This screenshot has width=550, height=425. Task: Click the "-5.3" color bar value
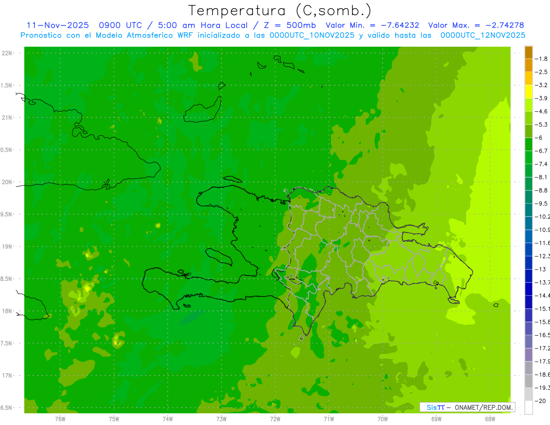541,124
